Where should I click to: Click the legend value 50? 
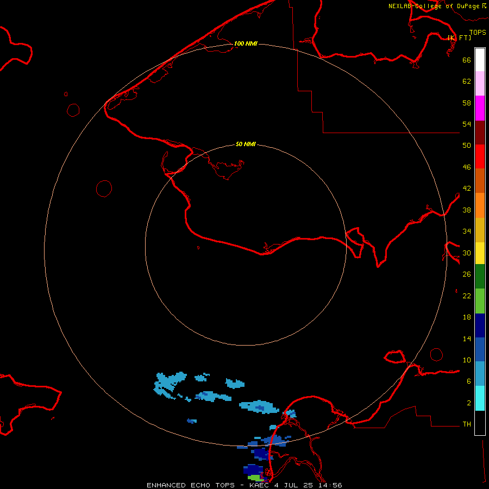tap(467, 146)
